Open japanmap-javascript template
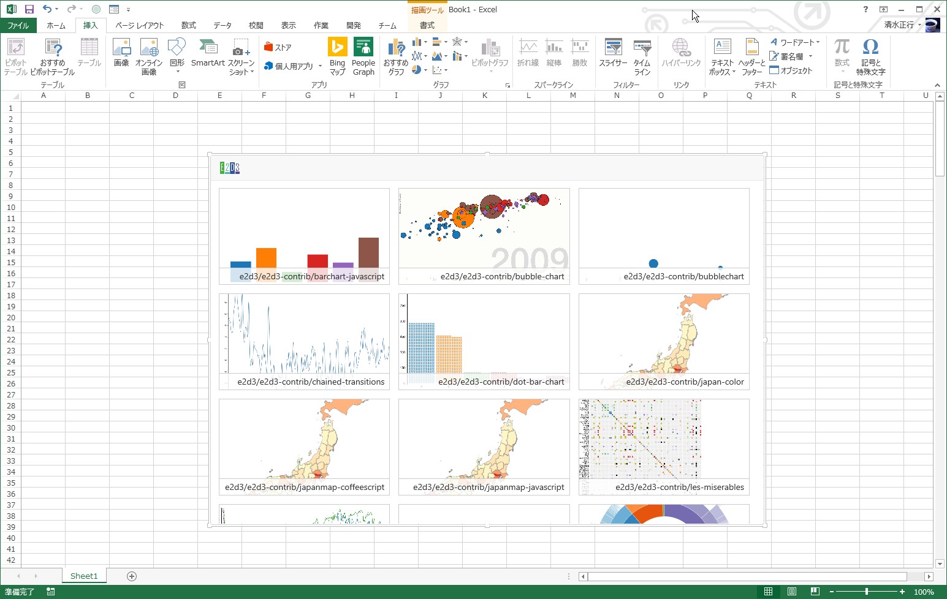 click(484, 447)
